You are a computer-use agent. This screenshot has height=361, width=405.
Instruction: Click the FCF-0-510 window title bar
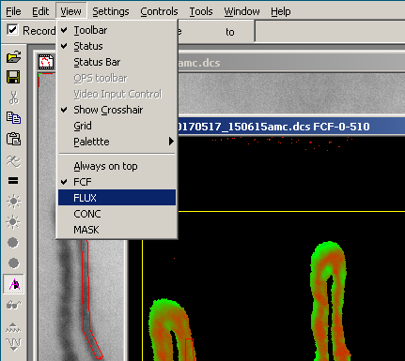pyautogui.click(x=291, y=127)
